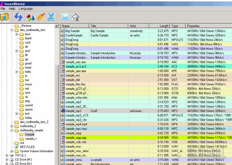232x165 pixels.
Task: Expand the multimedia_2 folder node
Action: pyautogui.click(x=12, y=126)
